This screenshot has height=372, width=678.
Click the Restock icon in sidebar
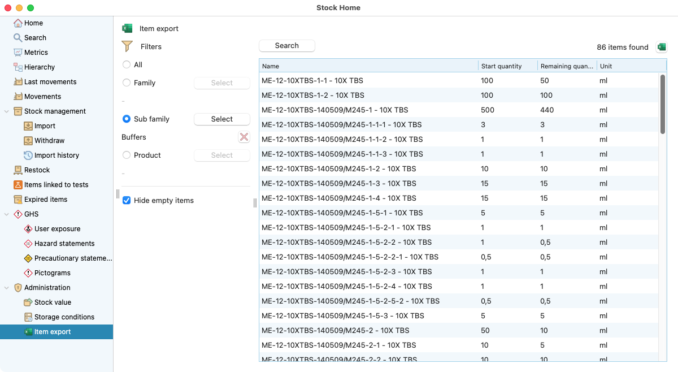[18, 170]
